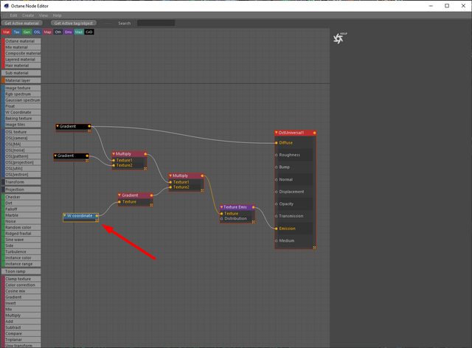Focus the Search input field
The height and width of the screenshot is (348, 472).
click(156, 23)
